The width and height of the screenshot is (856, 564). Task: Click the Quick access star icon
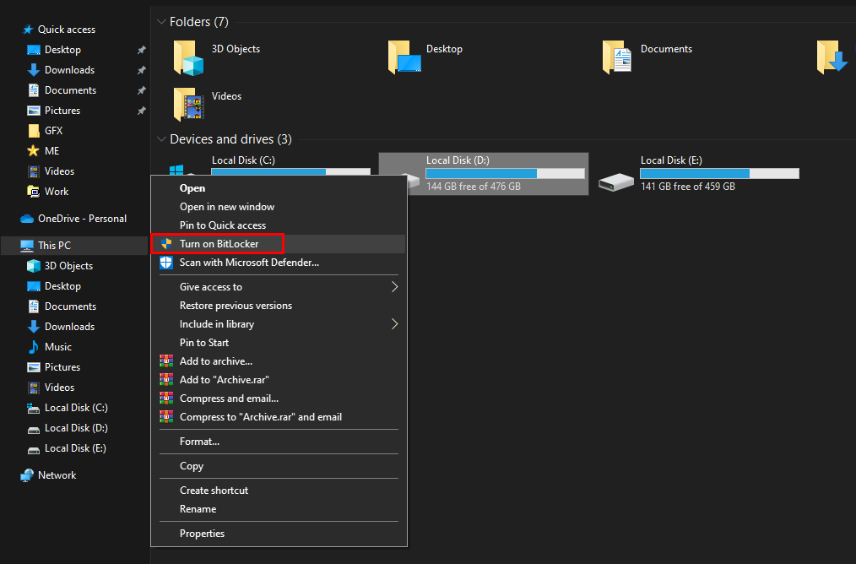tap(27, 30)
